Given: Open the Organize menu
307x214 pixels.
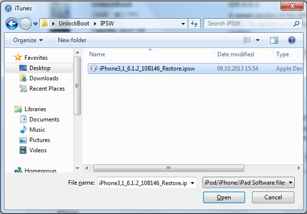Looking at the screenshot, I should (28, 40).
